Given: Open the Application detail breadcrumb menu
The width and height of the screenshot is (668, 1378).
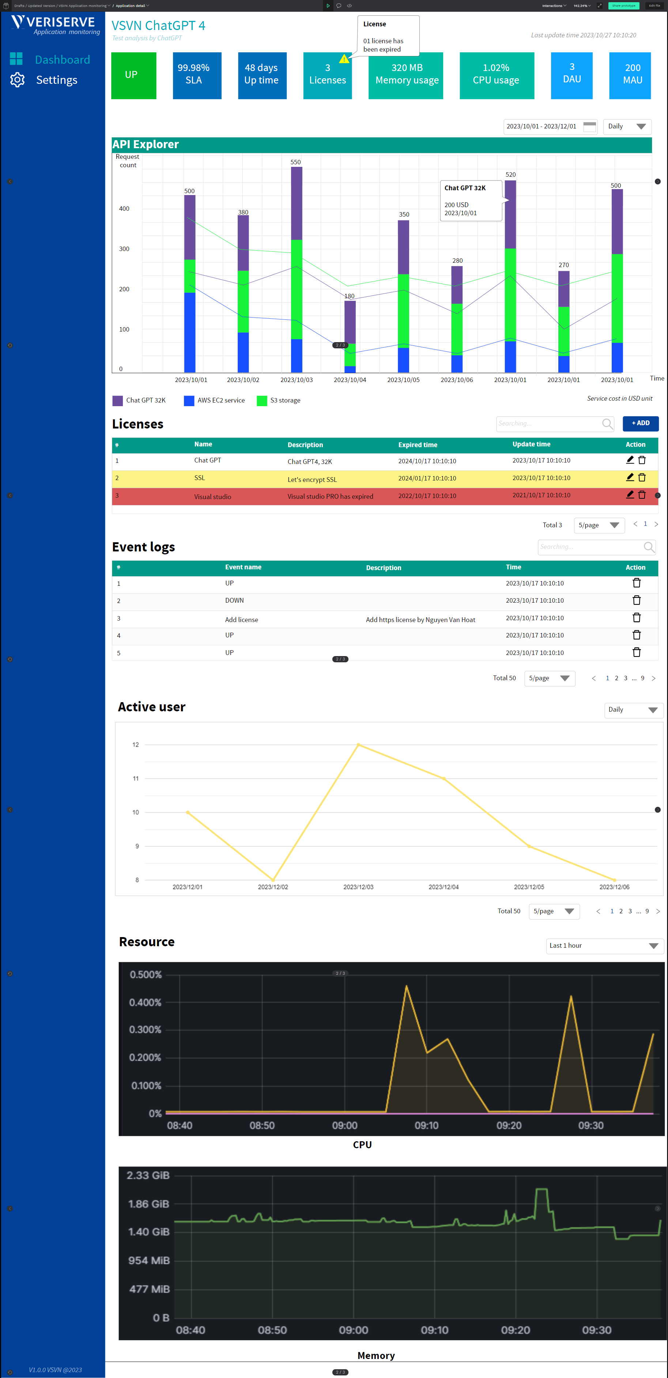Looking at the screenshot, I should [132, 6].
